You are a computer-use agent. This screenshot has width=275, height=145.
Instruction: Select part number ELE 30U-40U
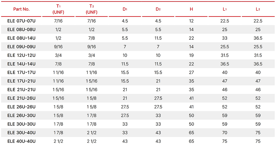point(21,133)
